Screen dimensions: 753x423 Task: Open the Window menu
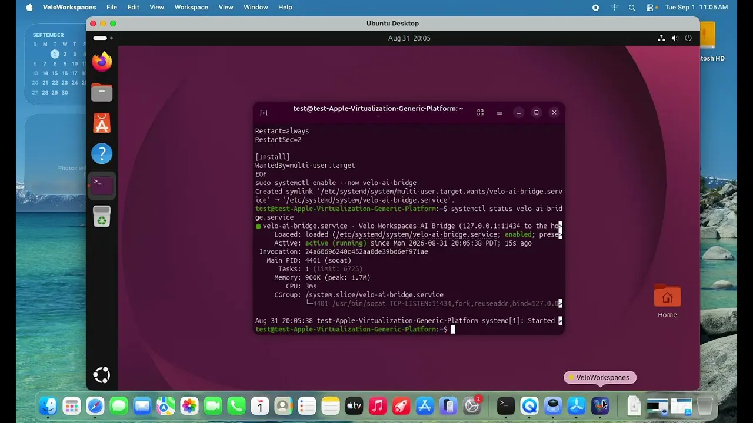256,8
